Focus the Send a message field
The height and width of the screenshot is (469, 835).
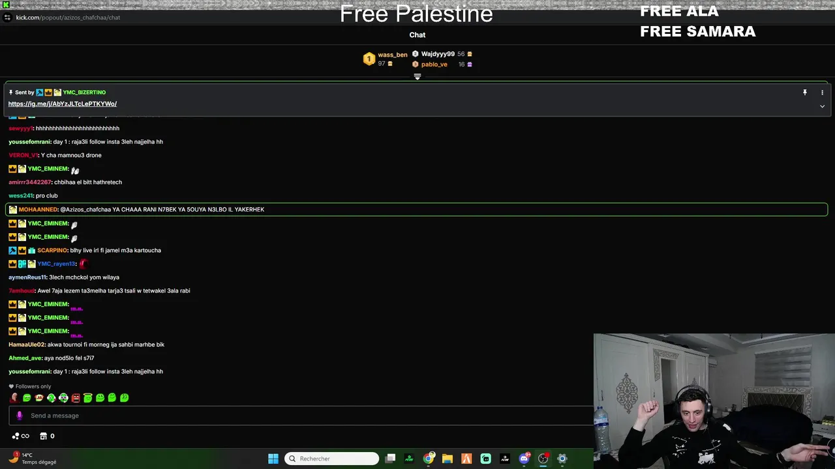(301, 416)
